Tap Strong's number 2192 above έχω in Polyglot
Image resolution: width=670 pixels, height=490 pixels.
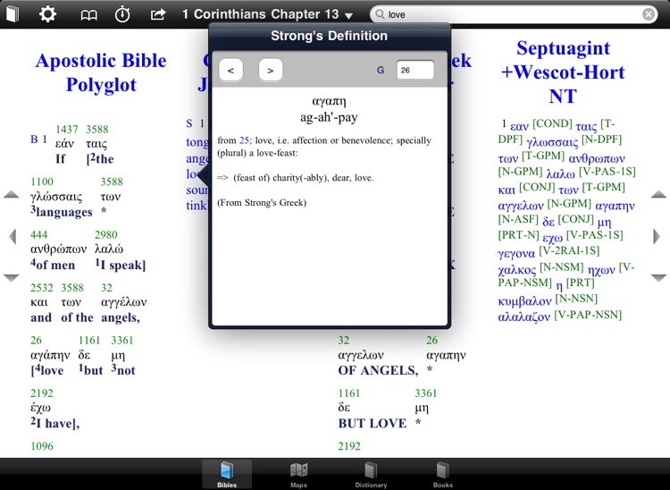tap(42, 393)
